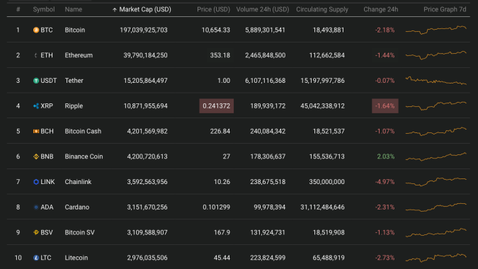
Task: Click Bitcoin price 10,654.33
Action: tap(216, 30)
